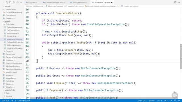
Task: Expand the .vscode folder
Action: (7, 6)
